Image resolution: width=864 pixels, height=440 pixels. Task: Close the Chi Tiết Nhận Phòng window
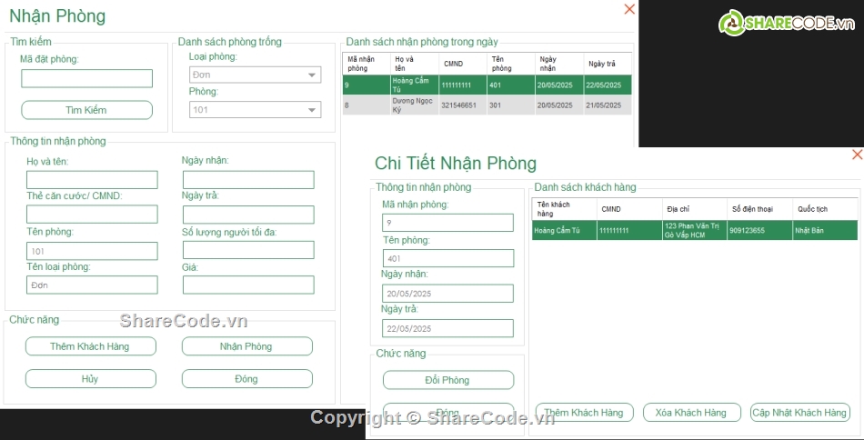857,155
